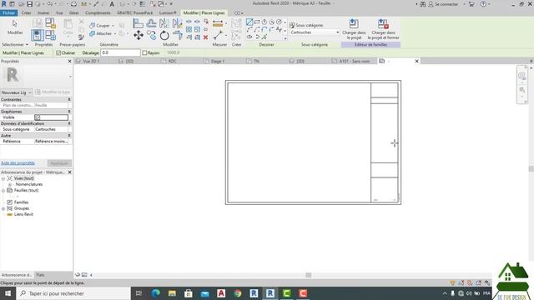The width and height of the screenshot is (534, 300).
Task: Click the Appliquer button
Action: point(59,163)
